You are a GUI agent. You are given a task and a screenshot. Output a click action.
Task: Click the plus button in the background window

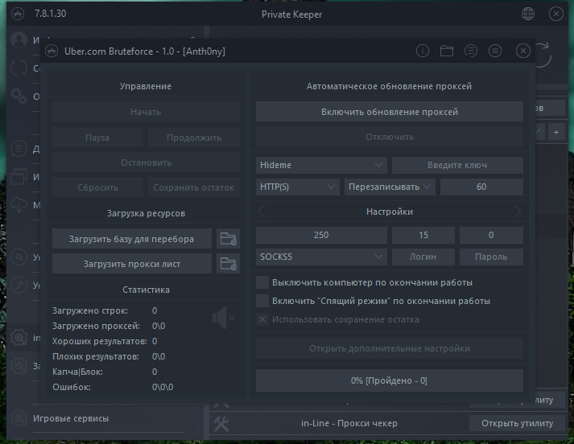point(556,133)
